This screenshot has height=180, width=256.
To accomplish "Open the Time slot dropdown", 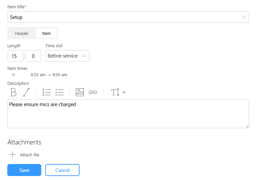I will pyautogui.click(x=67, y=56).
